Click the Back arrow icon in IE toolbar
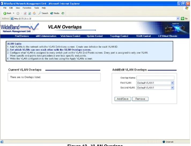The height and width of the screenshot is (146, 191). [x=5, y=13]
